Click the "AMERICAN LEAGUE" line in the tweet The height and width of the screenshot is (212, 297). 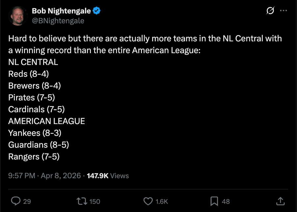[46, 121]
